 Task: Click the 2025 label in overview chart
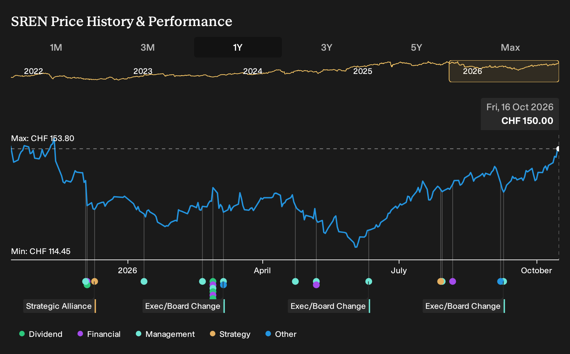click(x=363, y=71)
